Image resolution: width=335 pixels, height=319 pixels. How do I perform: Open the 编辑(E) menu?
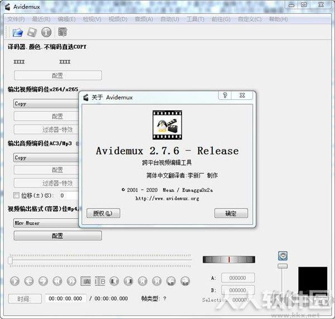point(66,19)
